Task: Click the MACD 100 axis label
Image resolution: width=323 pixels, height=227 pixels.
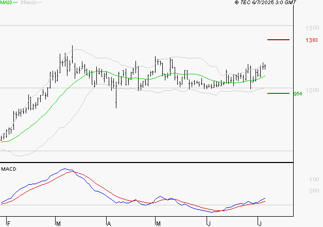Action: pyautogui.click(x=314, y=180)
